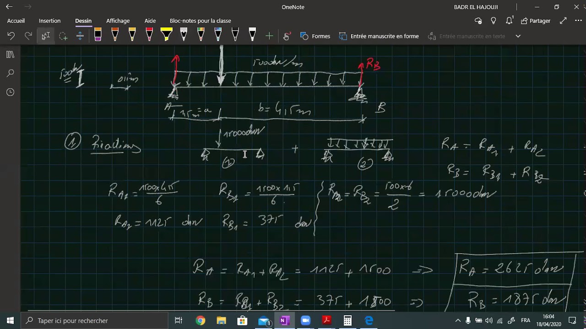The height and width of the screenshot is (329, 586).
Task: Open the search pane in sidebar
Action: 10,73
